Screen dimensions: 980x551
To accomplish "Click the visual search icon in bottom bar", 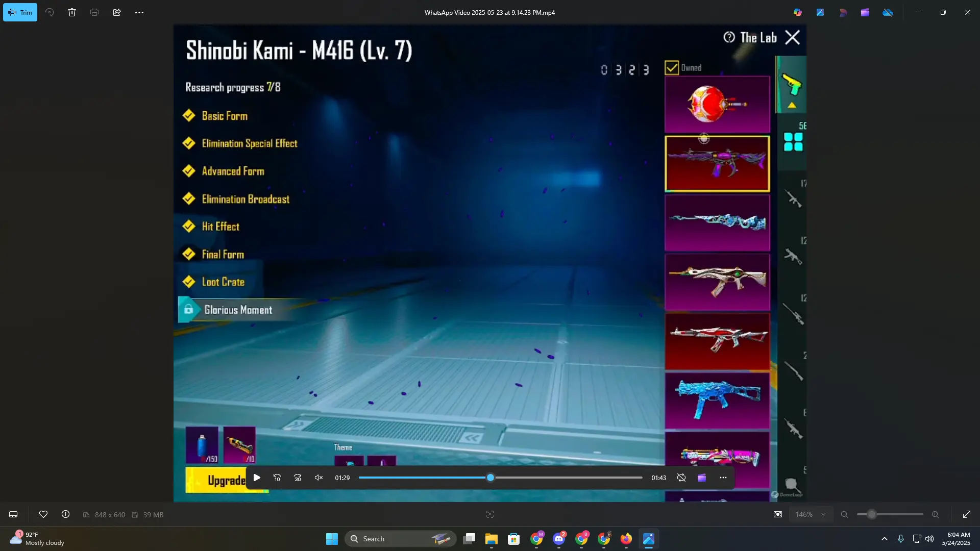I will tap(490, 514).
